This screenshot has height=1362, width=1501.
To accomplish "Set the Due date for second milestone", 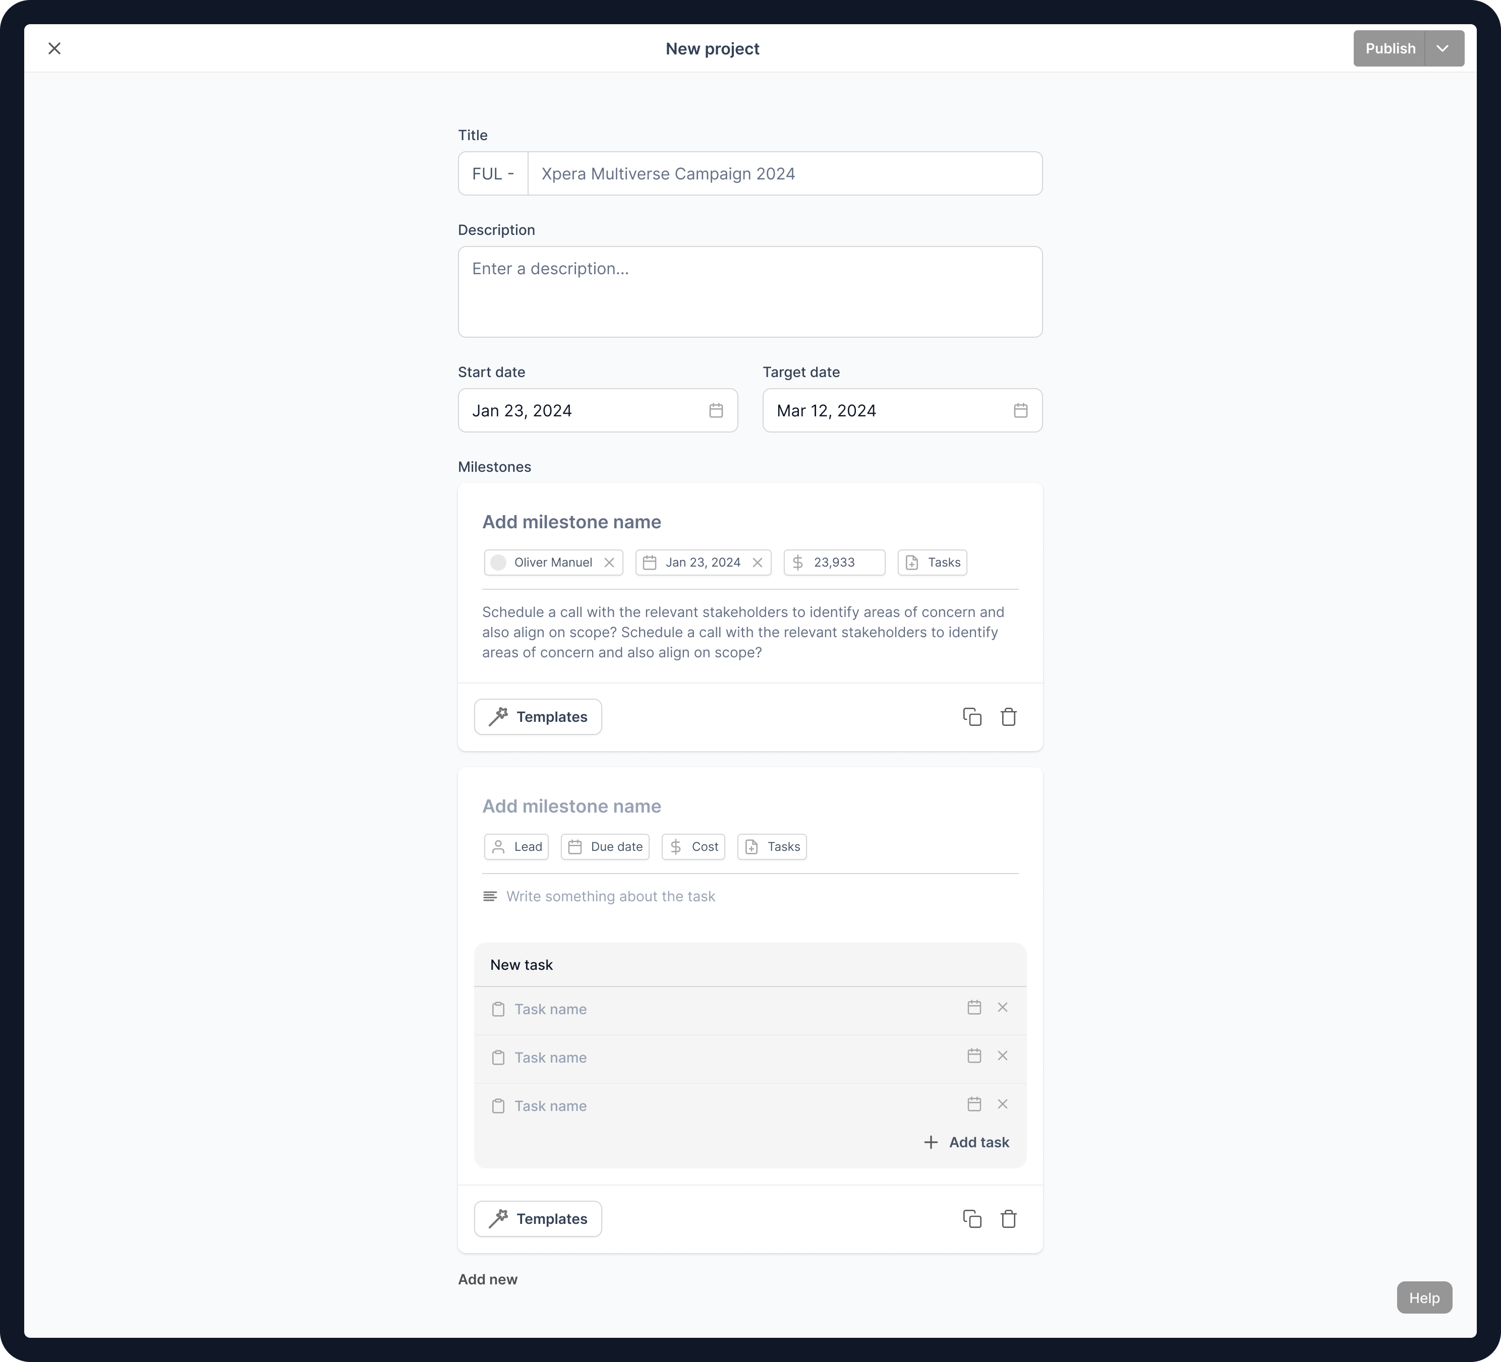I will 605,847.
